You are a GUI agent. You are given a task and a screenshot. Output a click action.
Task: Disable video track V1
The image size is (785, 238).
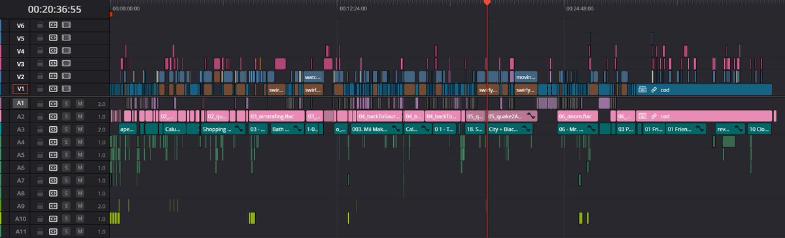(66, 89)
